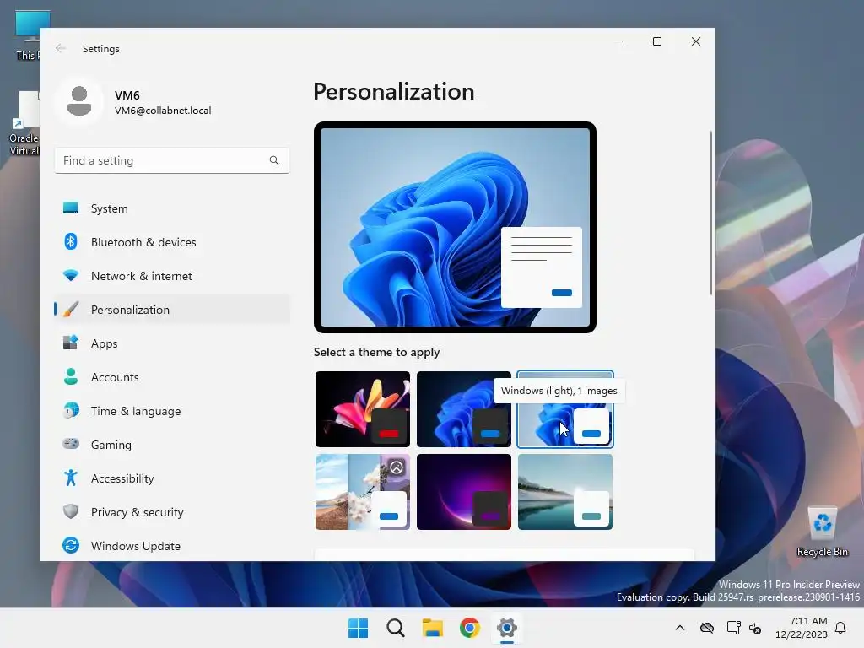Open Bluetooth & devices settings

point(172,242)
